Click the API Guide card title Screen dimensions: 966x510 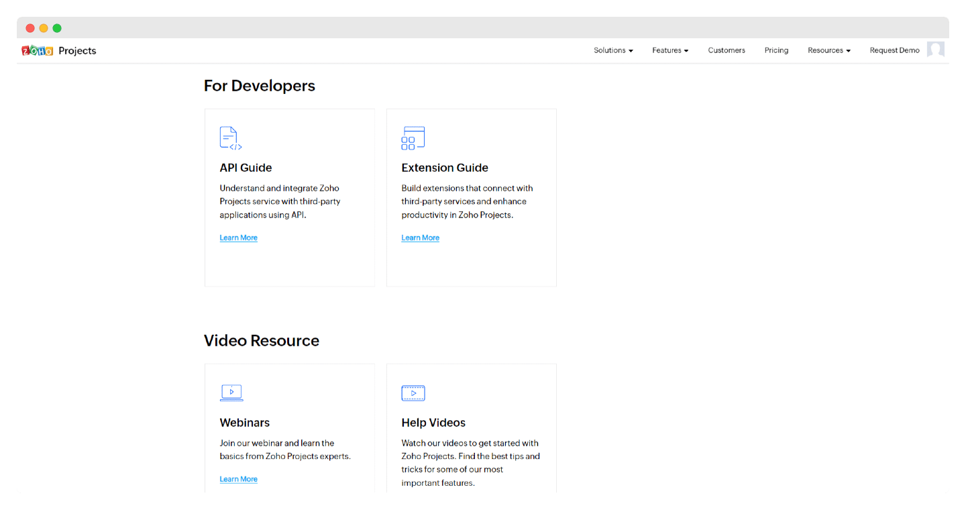[246, 168]
